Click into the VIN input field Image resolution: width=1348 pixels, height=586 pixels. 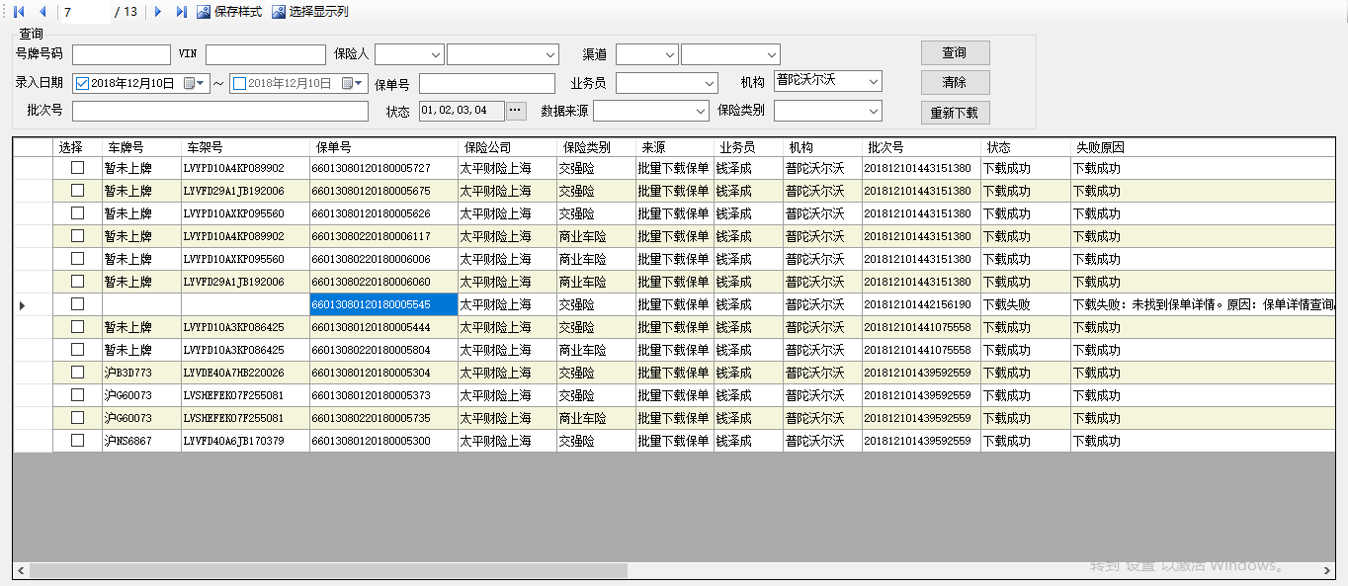[265, 54]
